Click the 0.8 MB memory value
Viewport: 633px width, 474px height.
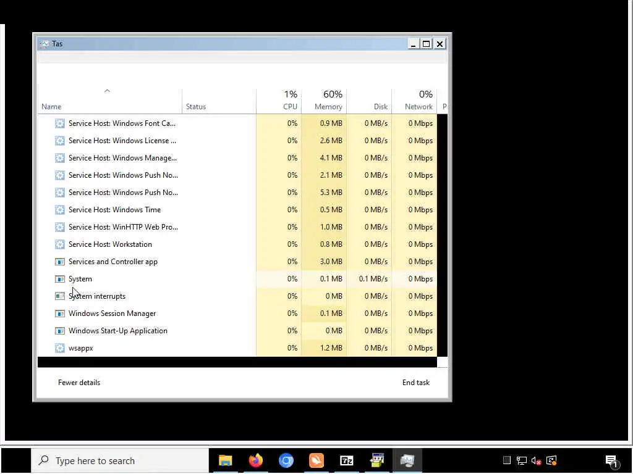pyautogui.click(x=331, y=244)
